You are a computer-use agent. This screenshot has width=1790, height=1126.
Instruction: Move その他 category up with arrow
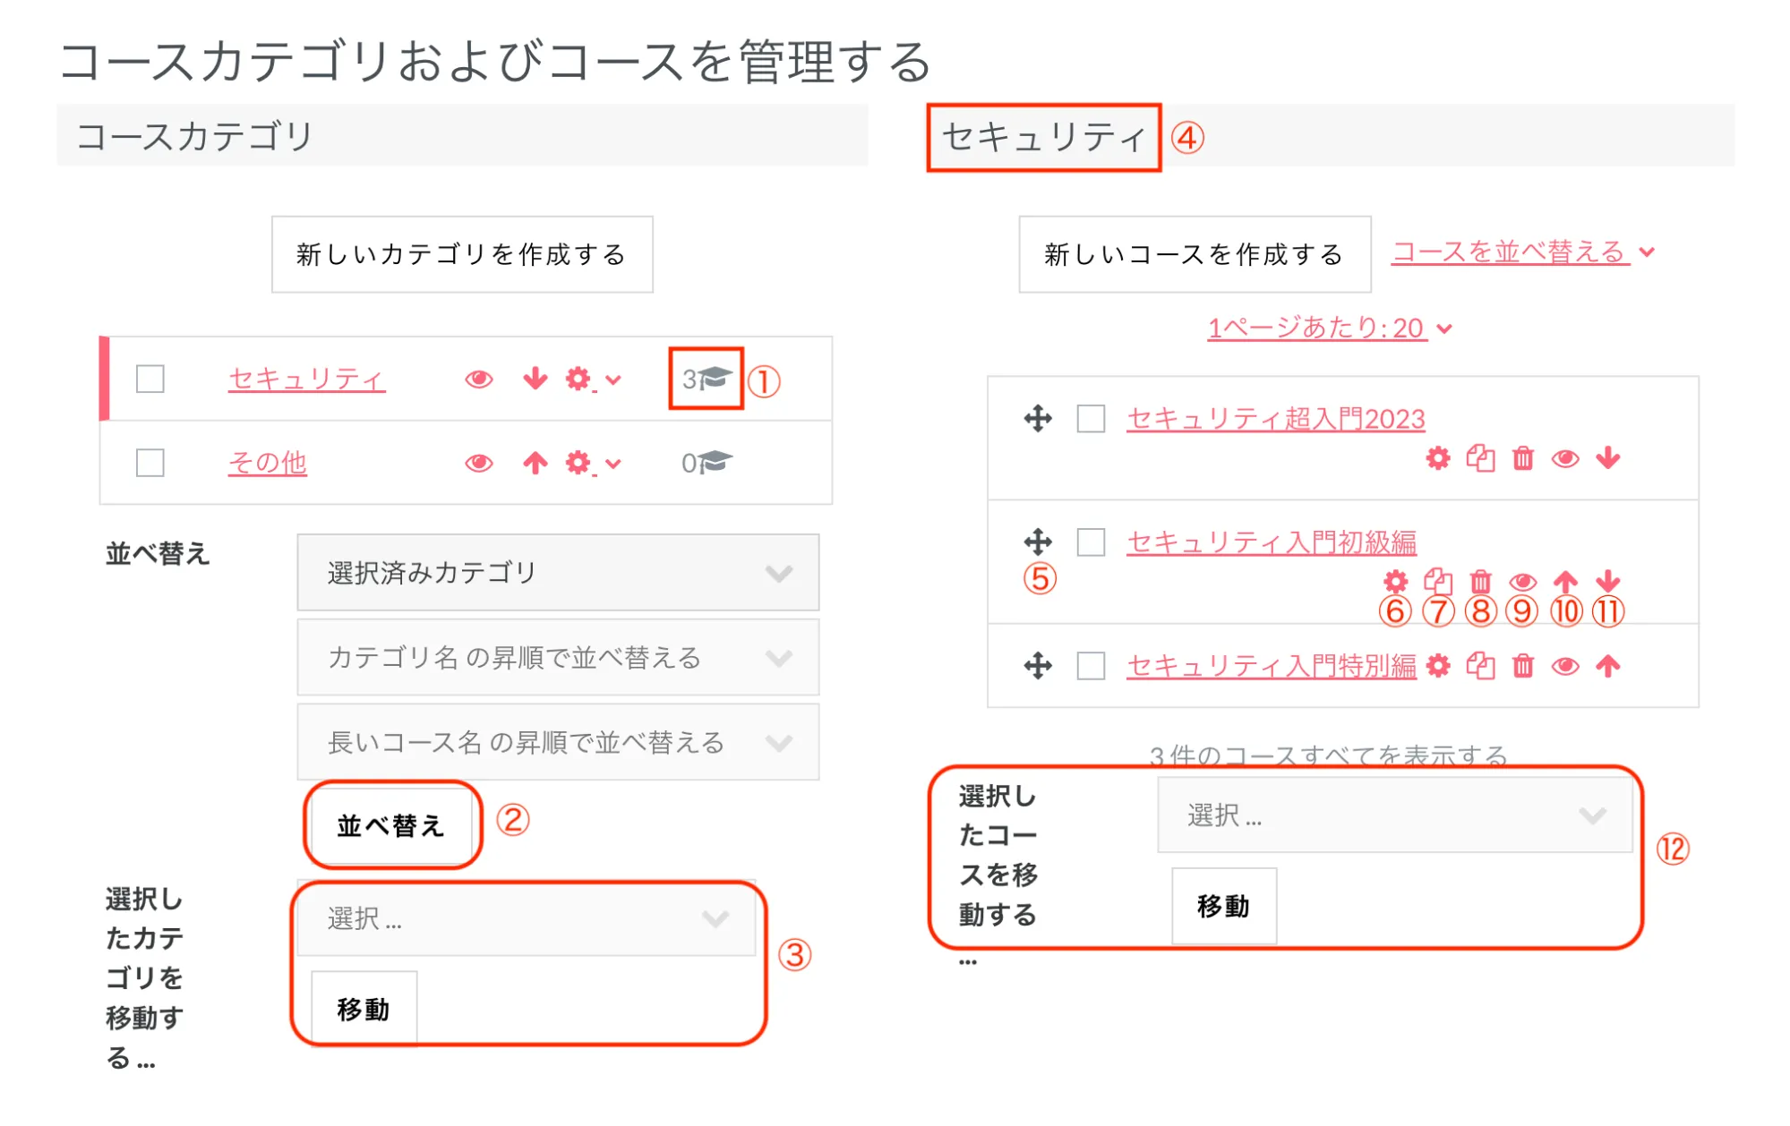pos(535,463)
